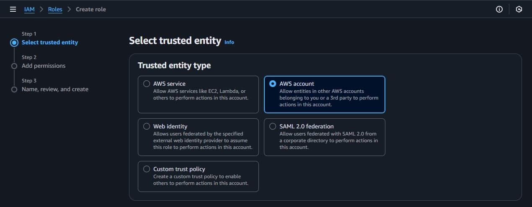Viewport: 532px width, 207px height.
Task: Open the Info link beside page title
Action: pos(229,42)
